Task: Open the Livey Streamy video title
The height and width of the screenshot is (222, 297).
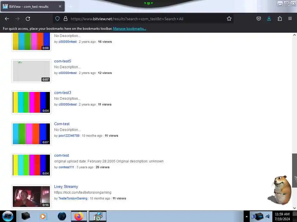Action: click(66, 186)
